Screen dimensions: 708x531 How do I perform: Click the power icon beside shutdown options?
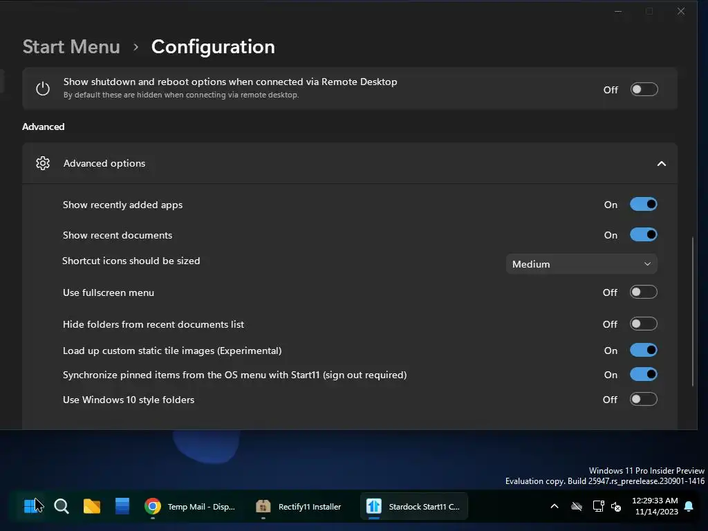tap(43, 88)
